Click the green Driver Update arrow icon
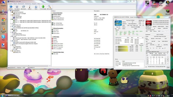The image size is (173, 97). click(x=43, y=6)
